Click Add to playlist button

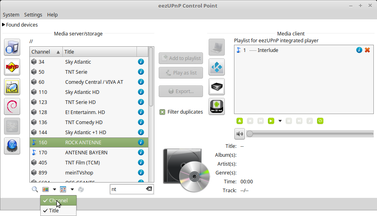(181, 58)
